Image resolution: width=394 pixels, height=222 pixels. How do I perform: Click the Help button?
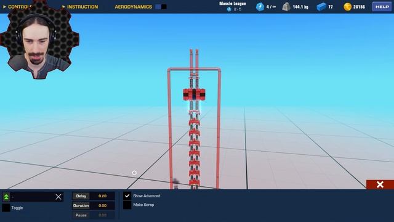click(x=382, y=7)
